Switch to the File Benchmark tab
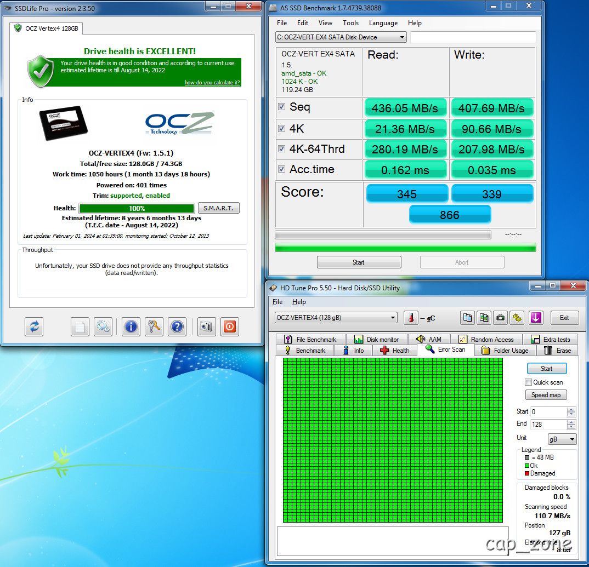589x567 pixels. tap(310, 339)
